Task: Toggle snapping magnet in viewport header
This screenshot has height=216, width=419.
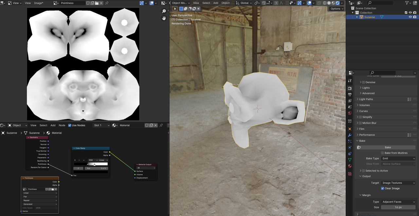Action: click(x=264, y=3)
